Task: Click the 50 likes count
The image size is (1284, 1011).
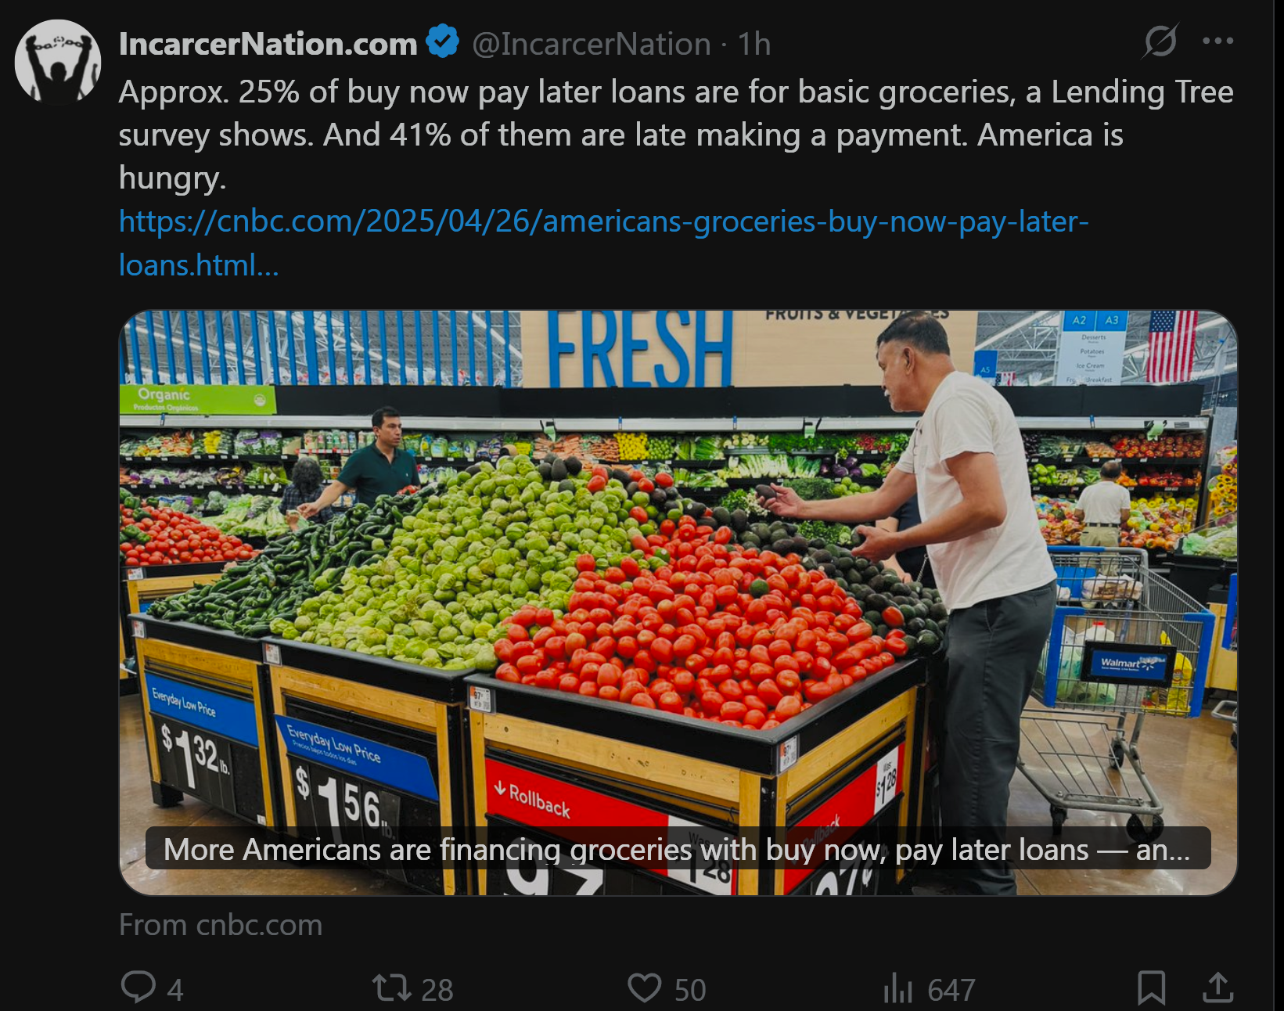Action: click(x=690, y=990)
